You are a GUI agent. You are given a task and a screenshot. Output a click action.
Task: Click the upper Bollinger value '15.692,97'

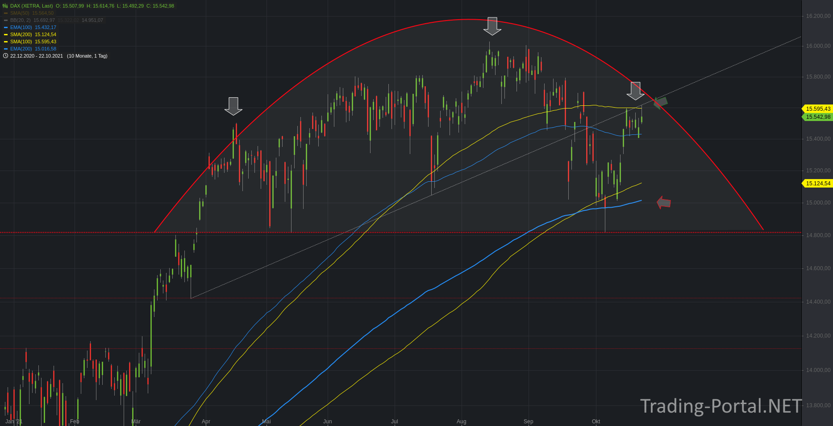44,20
